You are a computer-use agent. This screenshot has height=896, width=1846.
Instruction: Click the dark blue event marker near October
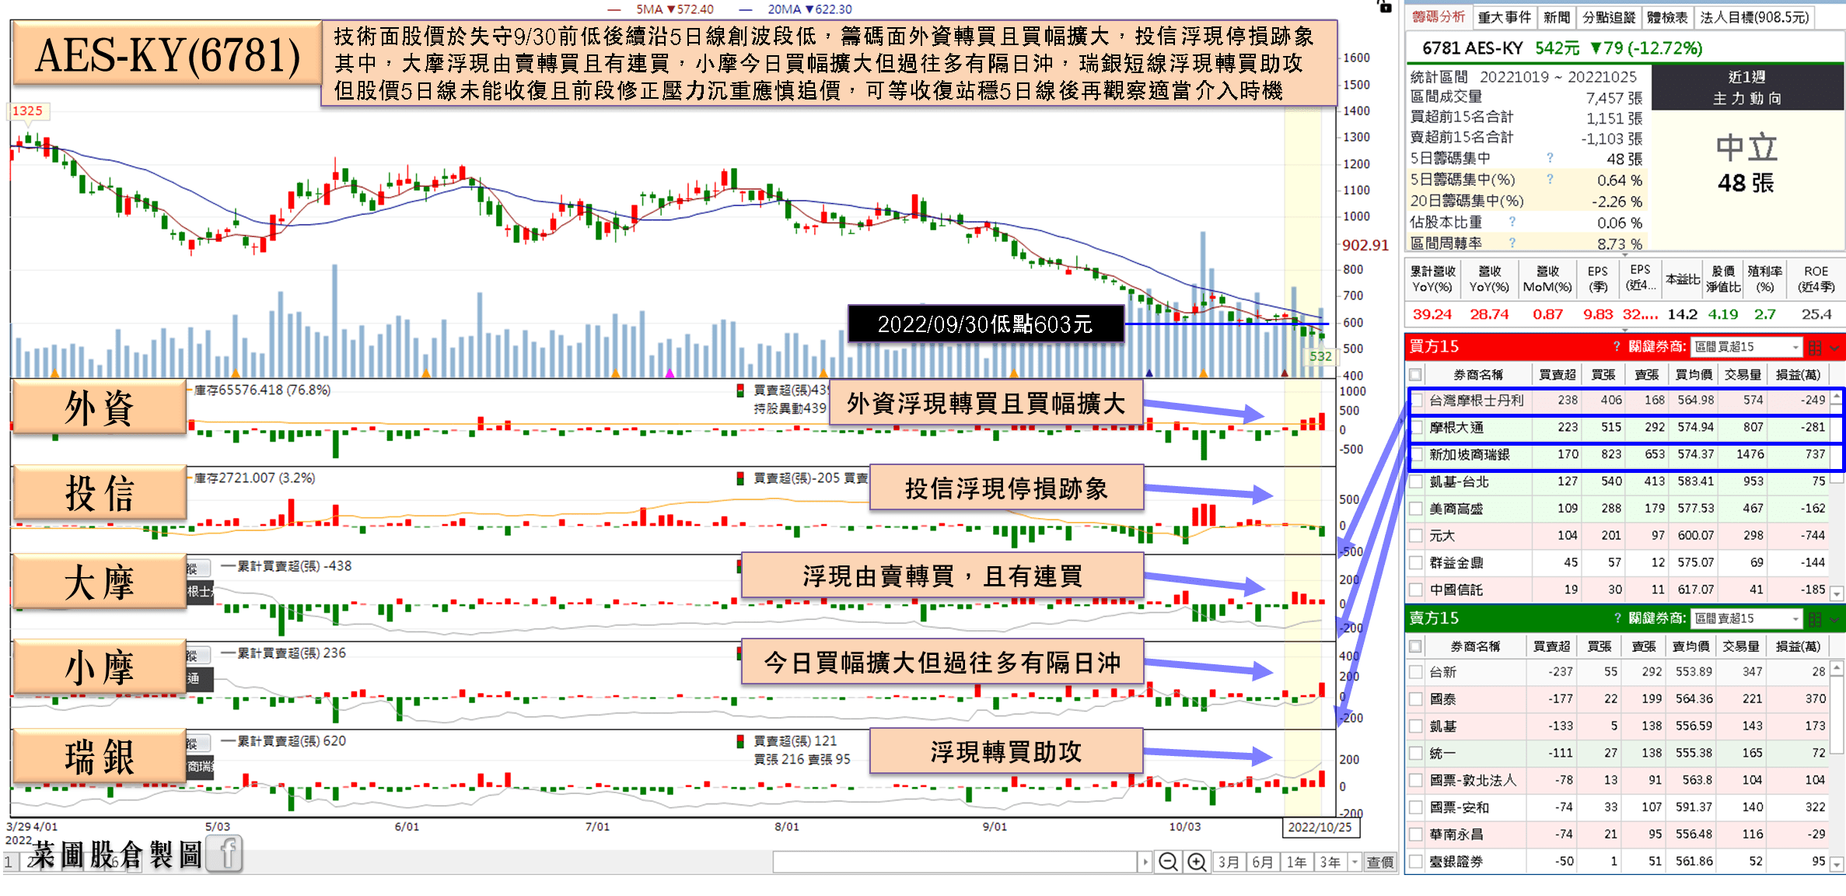[1149, 374]
